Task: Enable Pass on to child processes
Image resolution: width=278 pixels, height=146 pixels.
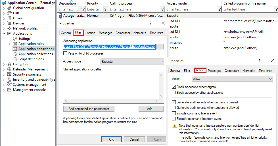Action: 65,53
